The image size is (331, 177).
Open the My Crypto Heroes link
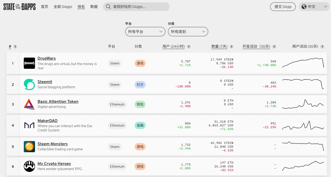54,164
